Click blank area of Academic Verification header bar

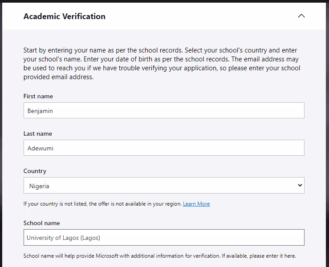coord(200,16)
